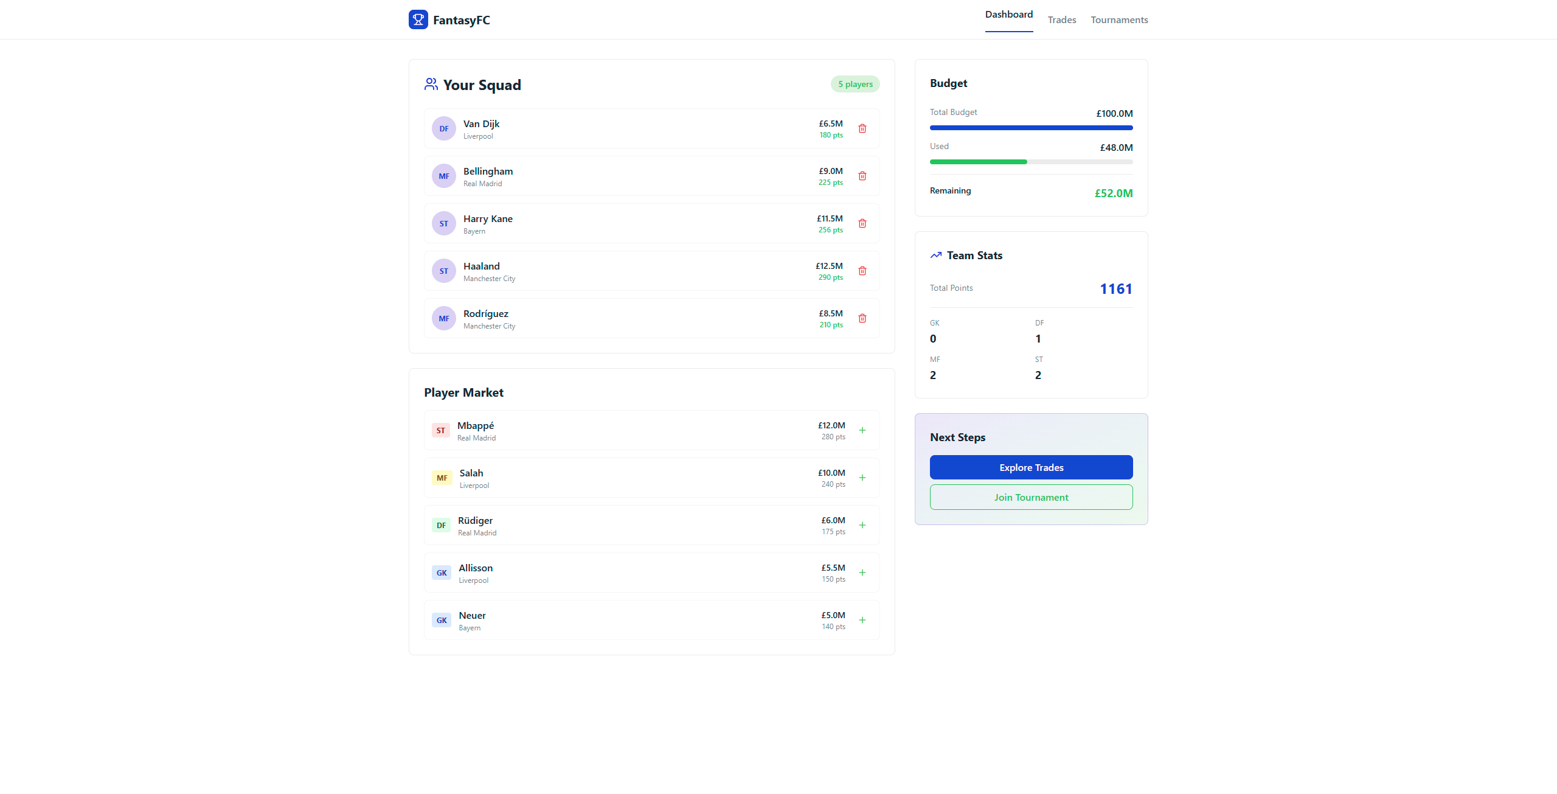Screen dimensions: 1557x794
Task: Add goalkeeper Allisson from the market
Action: click(x=862, y=573)
